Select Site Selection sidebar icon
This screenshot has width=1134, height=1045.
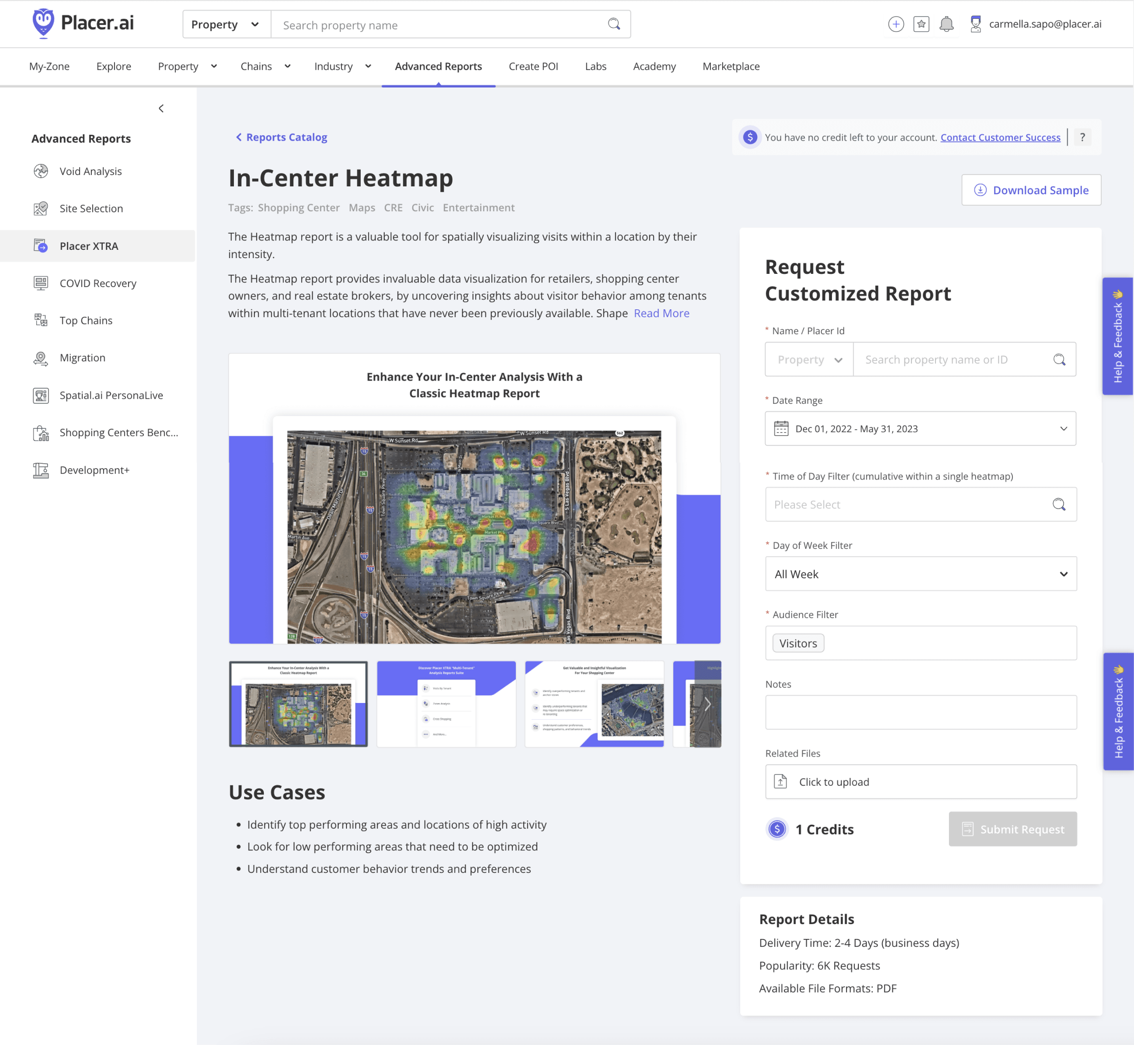[41, 208]
